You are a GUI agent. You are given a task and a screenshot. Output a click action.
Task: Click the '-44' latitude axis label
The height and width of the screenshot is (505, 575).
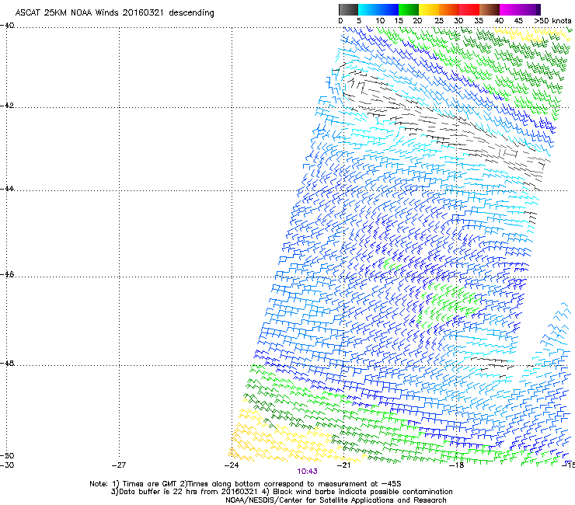[7, 189]
